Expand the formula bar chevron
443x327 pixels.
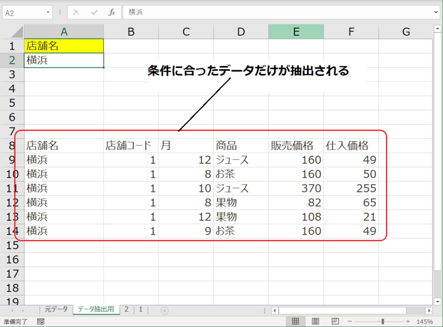[x=436, y=12]
